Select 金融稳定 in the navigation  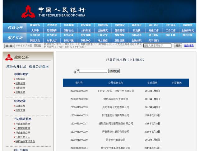(120, 25)
